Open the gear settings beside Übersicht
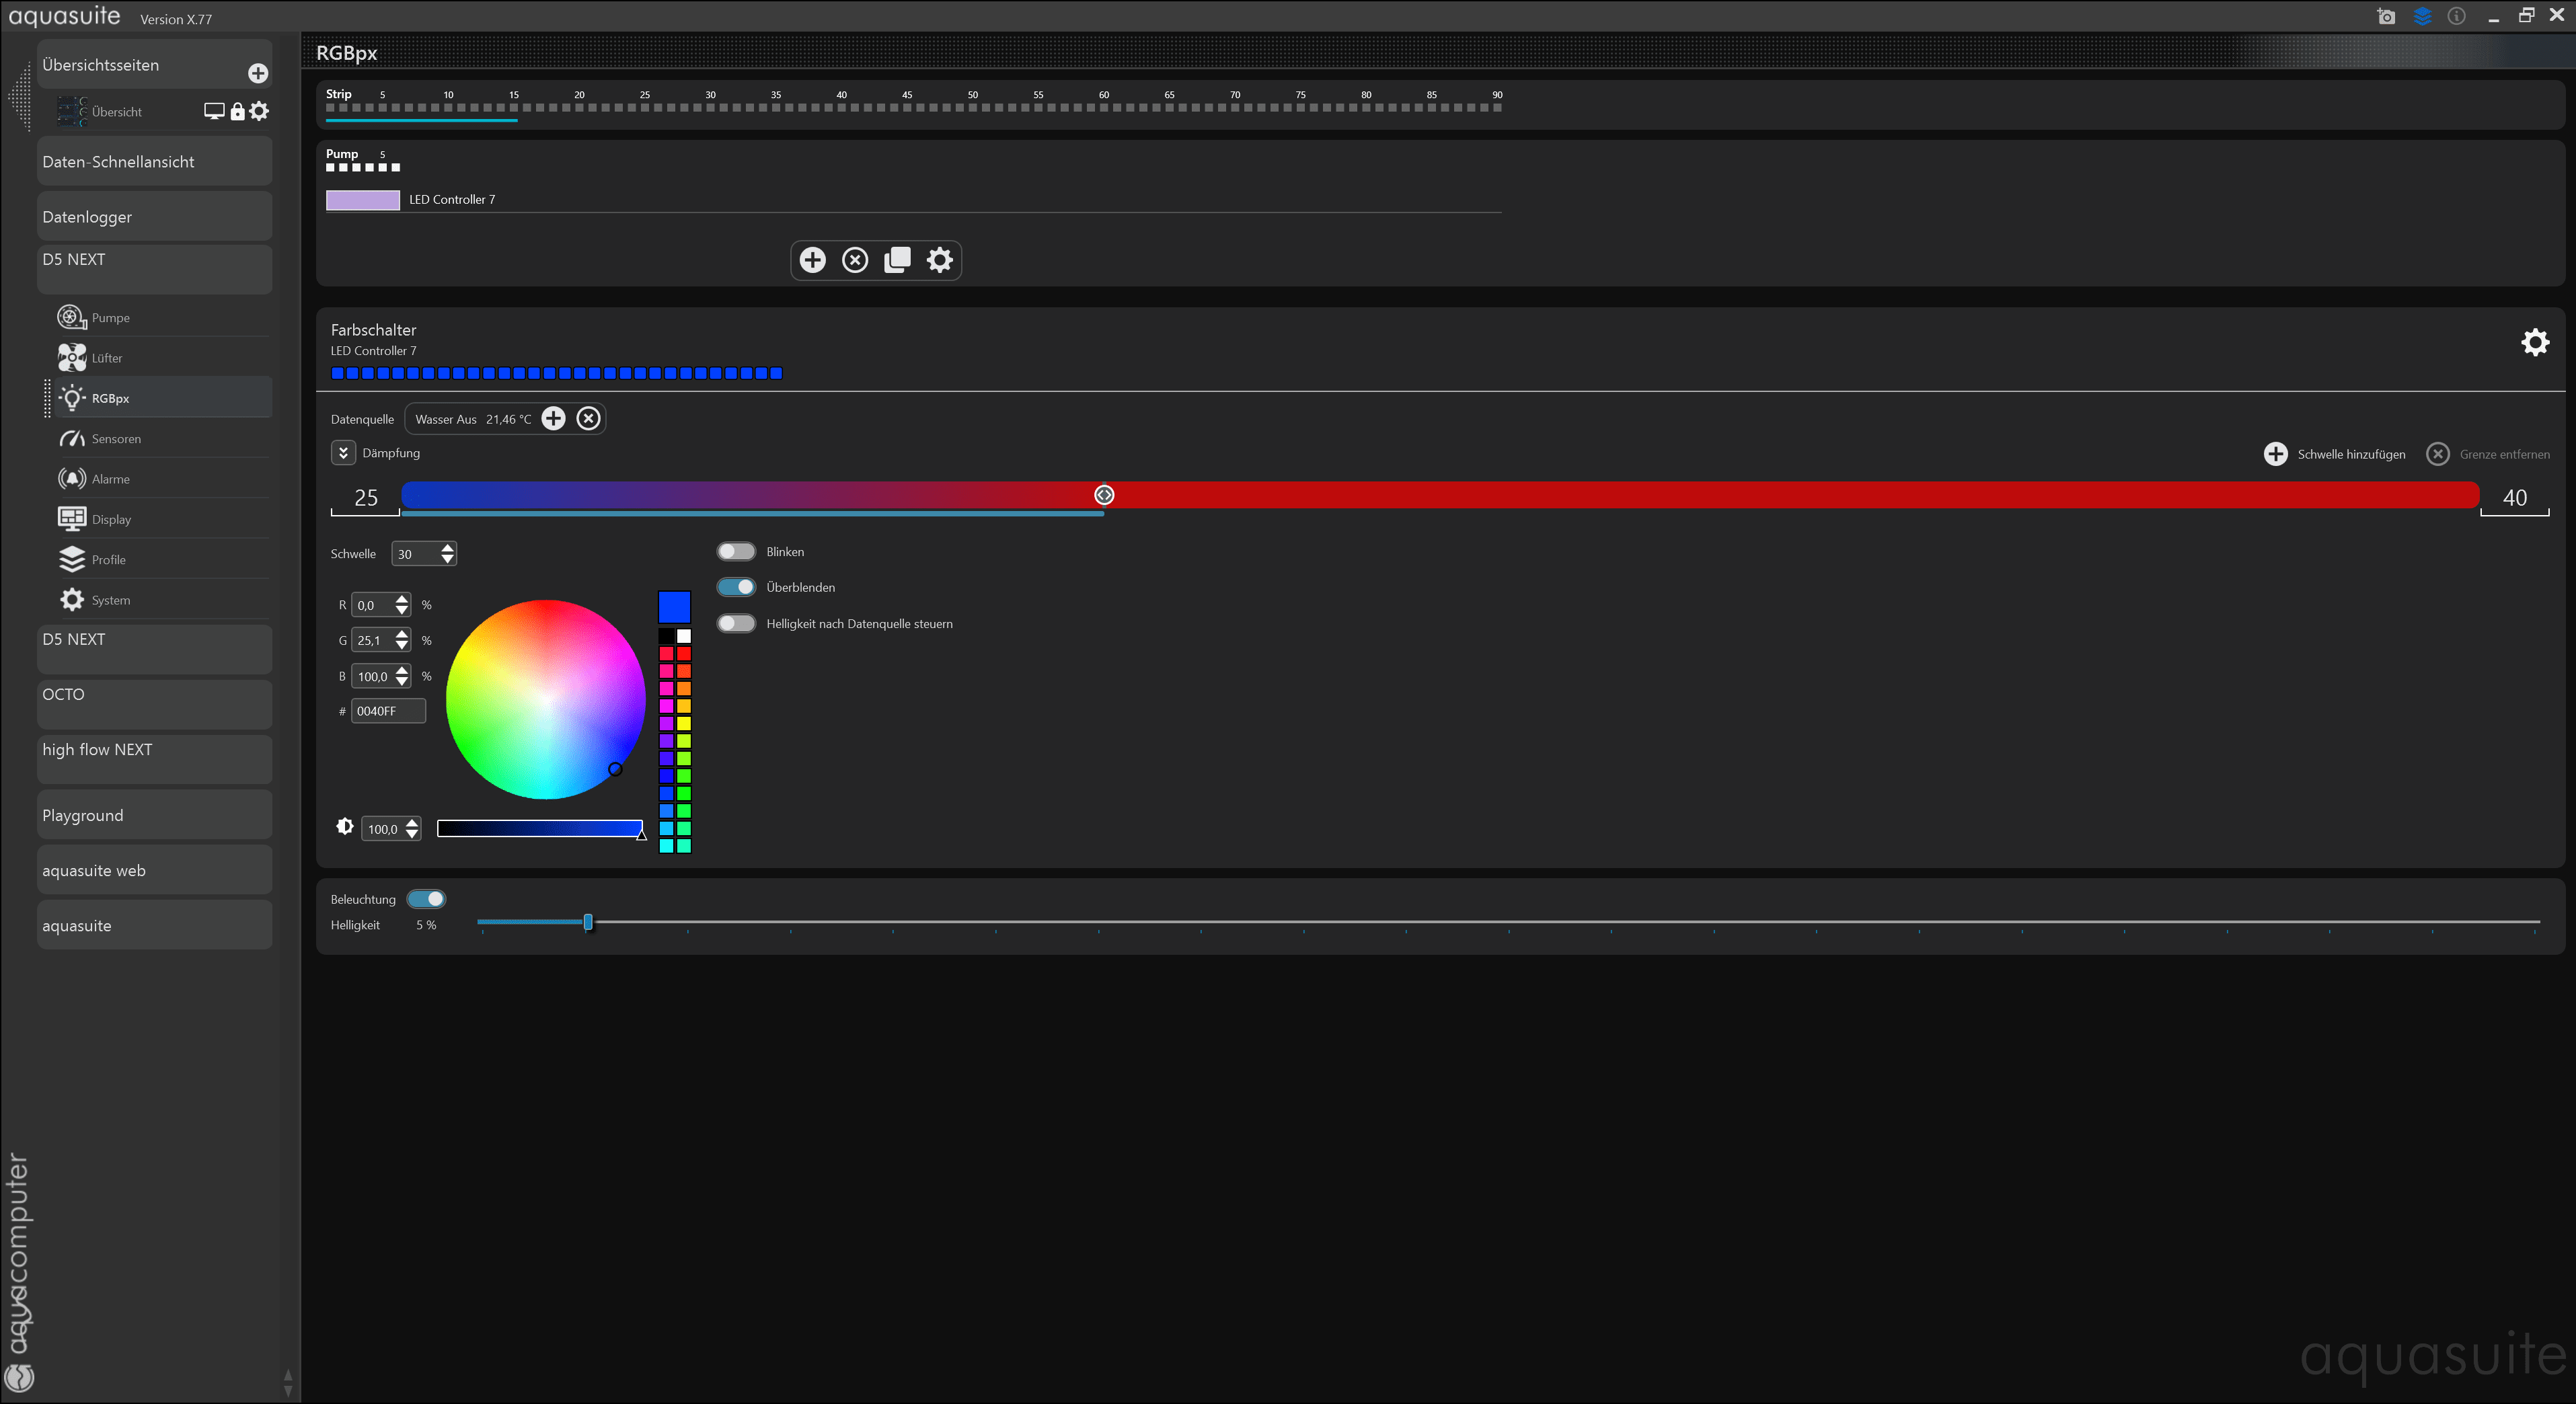The width and height of the screenshot is (2576, 1404). coord(259,111)
